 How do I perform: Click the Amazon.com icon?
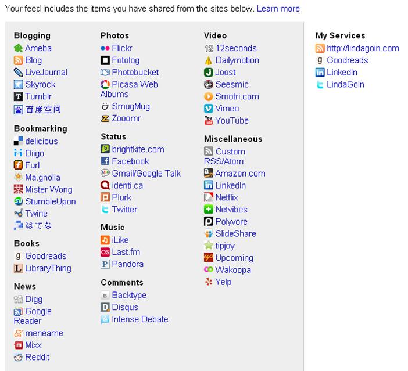[x=209, y=173]
